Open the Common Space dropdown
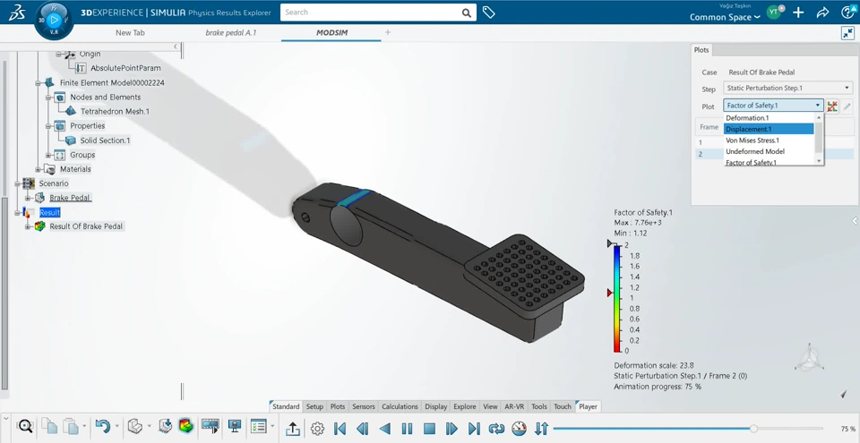 pyautogui.click(x=725, y=17)
